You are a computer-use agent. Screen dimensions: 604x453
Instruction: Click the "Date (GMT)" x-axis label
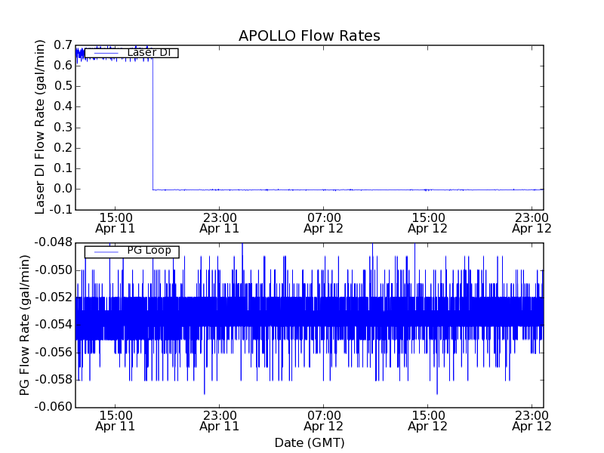(x=310, y=443)
